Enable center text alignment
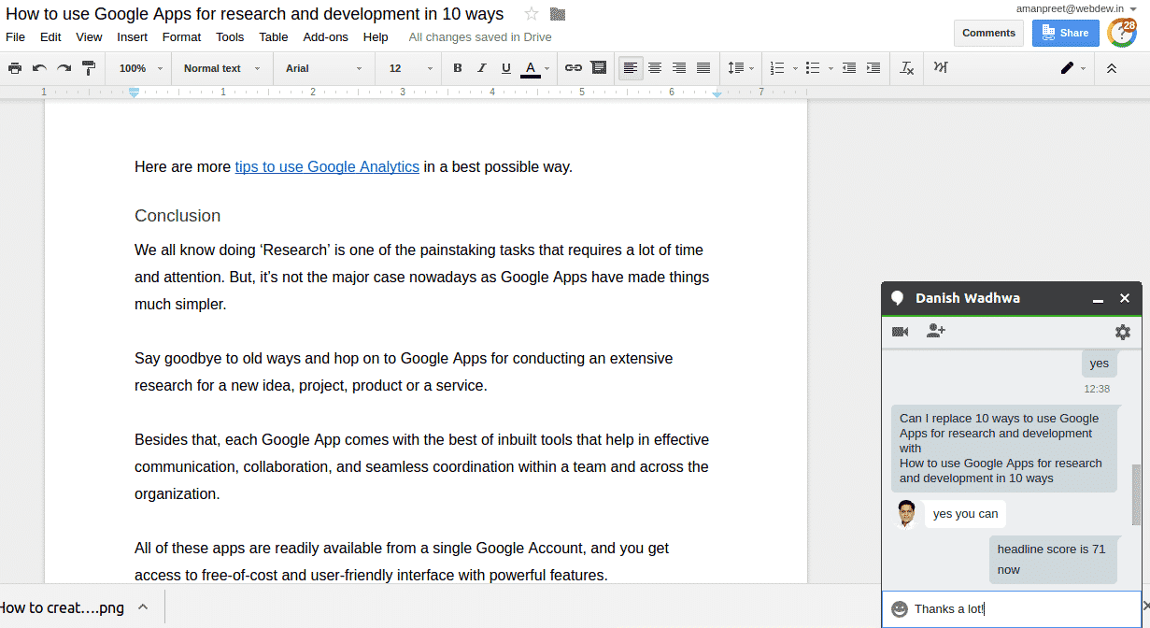Image resolution: width=1150 pixels, height=628 pixels. pyautogui.click(x=655, y=68)
